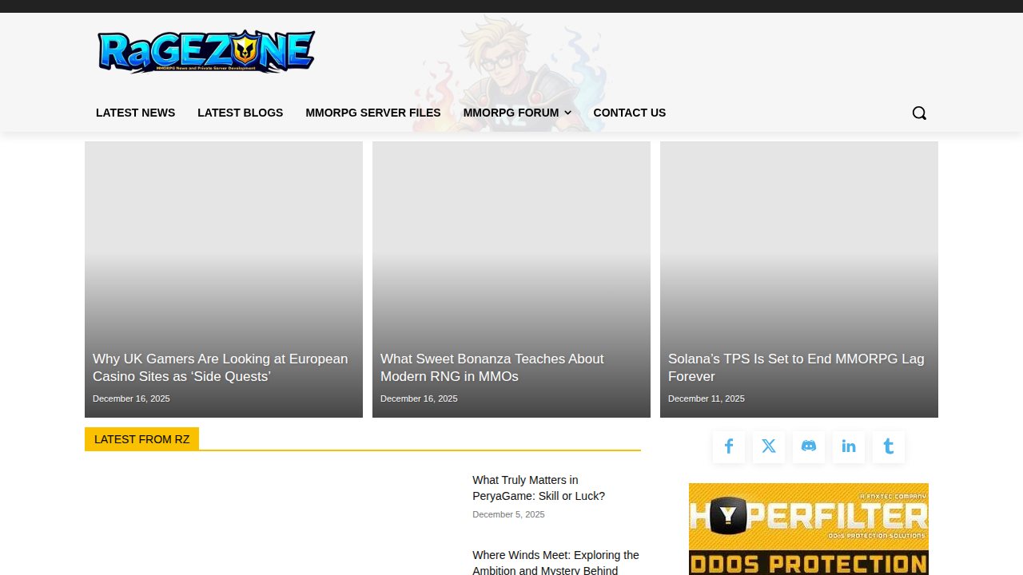The image size is (1023, 575).
Task: Visit the Facebook social icon
Action: [729, 447]
